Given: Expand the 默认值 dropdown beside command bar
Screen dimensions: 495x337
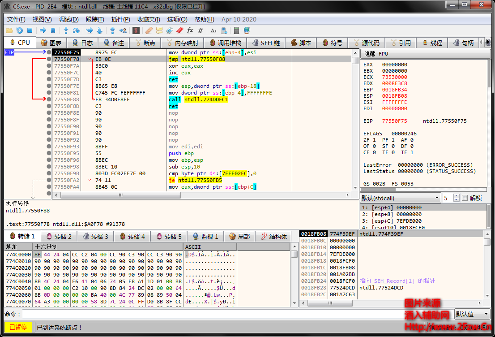Looking at the screenshot, I should pyautogui.click(x=472, y=314).
